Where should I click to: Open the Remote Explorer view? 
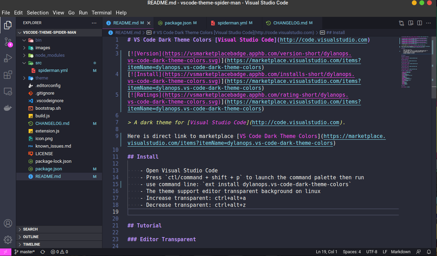tap(8, 92)
